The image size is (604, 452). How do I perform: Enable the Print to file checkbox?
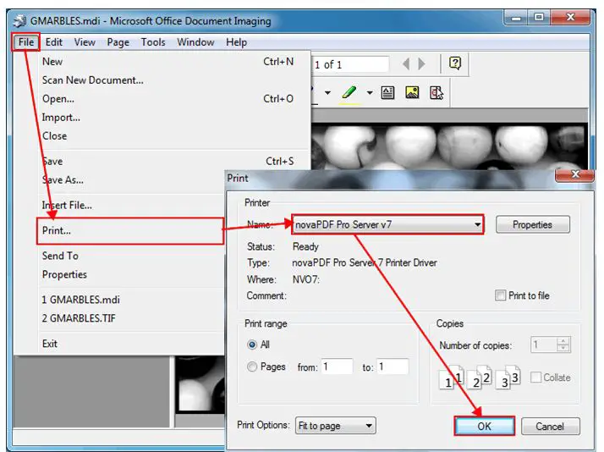coord(500,295)
